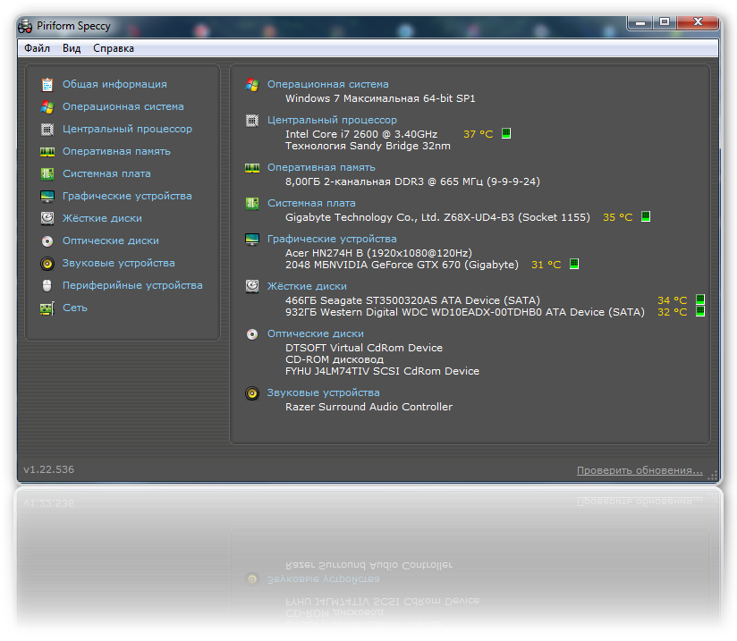The image size is (737, 641).
Task: View Жёсткие диски from the sidebar
Action: tap(102, 218)
